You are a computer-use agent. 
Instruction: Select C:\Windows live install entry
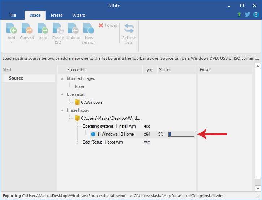pyautogui.click(x=92, y=102)
